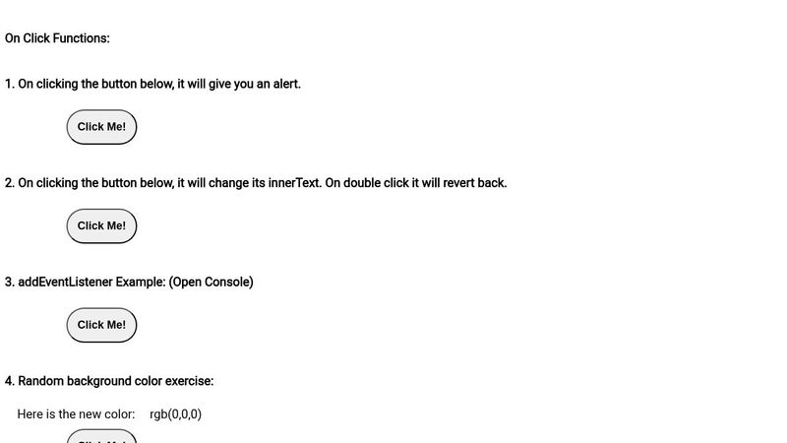The image size is (787, 443).
Task: Click the "(Open Console)" text
Action: 211,282
